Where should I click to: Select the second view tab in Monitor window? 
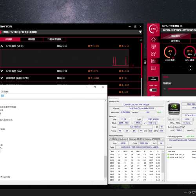coord(32,39)
